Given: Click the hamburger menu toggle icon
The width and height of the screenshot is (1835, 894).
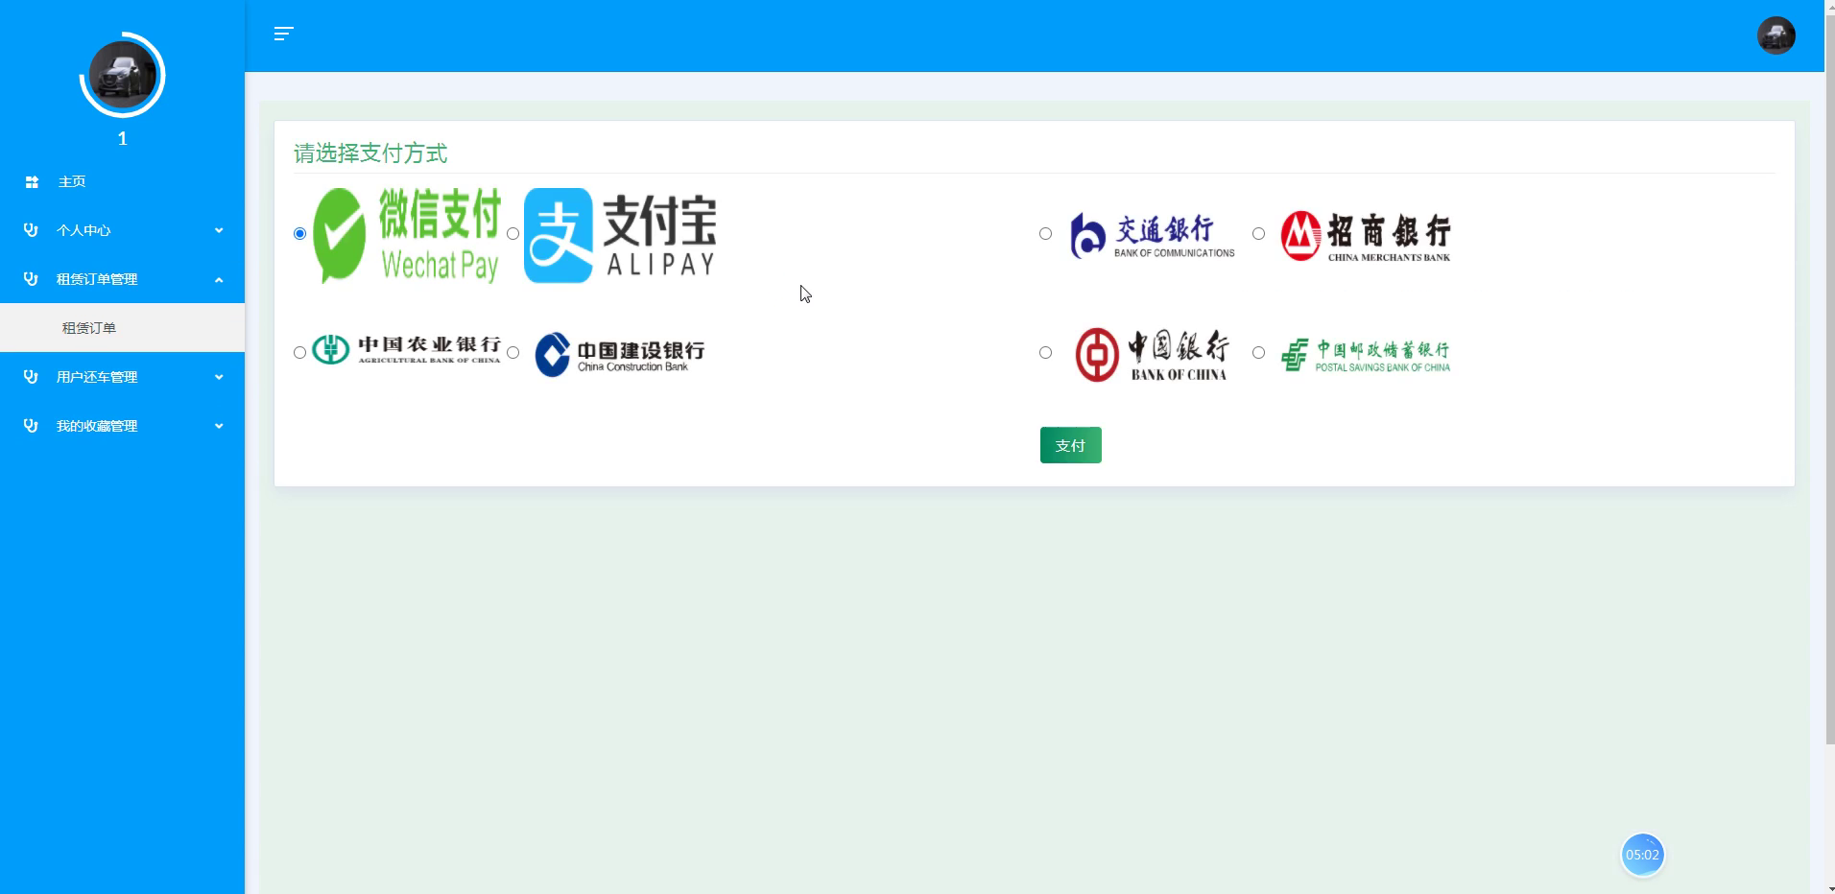Looking at the screenshot, I should tap(283, 34).
